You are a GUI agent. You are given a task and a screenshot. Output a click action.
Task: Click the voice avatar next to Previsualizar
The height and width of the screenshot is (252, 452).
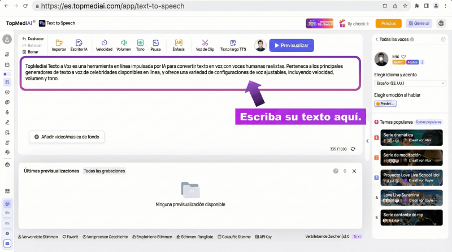point(260,45)
